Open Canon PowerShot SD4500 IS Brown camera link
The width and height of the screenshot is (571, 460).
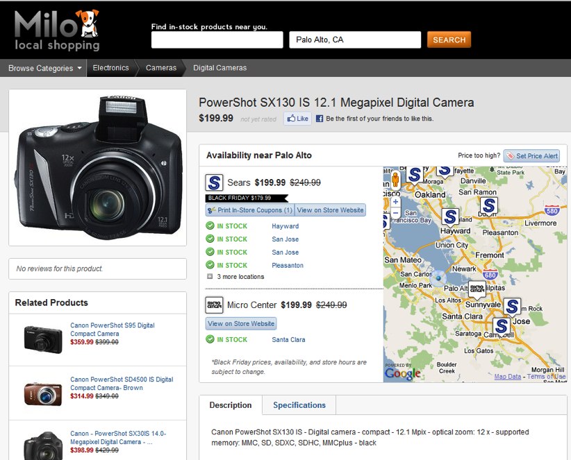click(122, 384)
